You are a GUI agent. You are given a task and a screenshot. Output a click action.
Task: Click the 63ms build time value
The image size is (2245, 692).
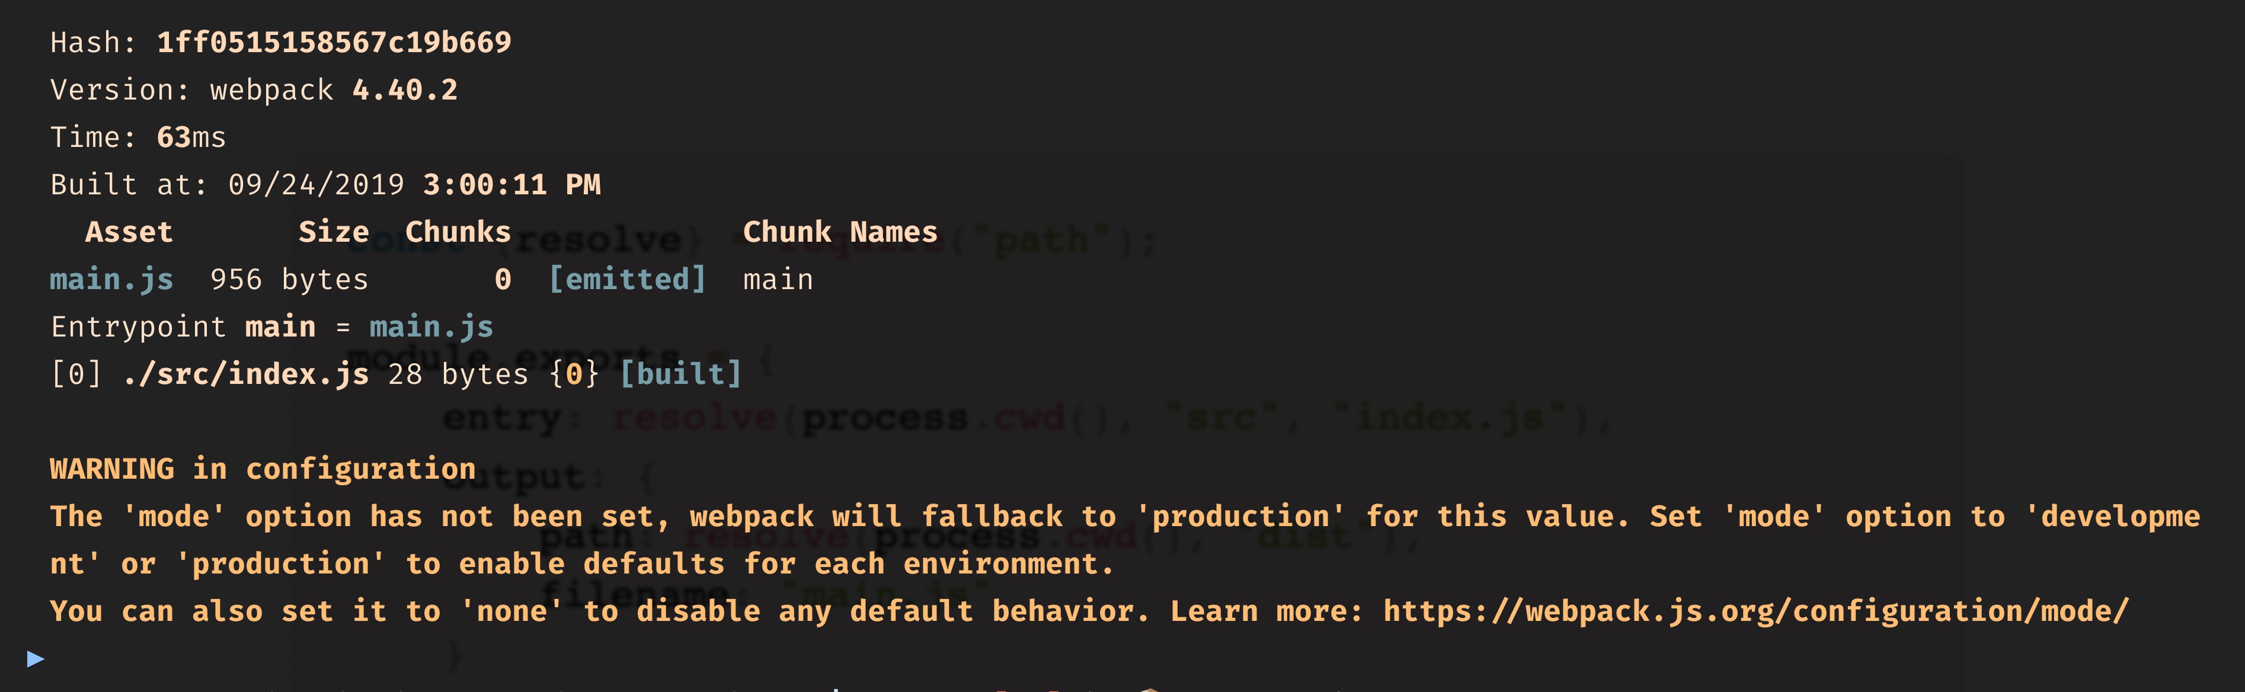(191, 137)
